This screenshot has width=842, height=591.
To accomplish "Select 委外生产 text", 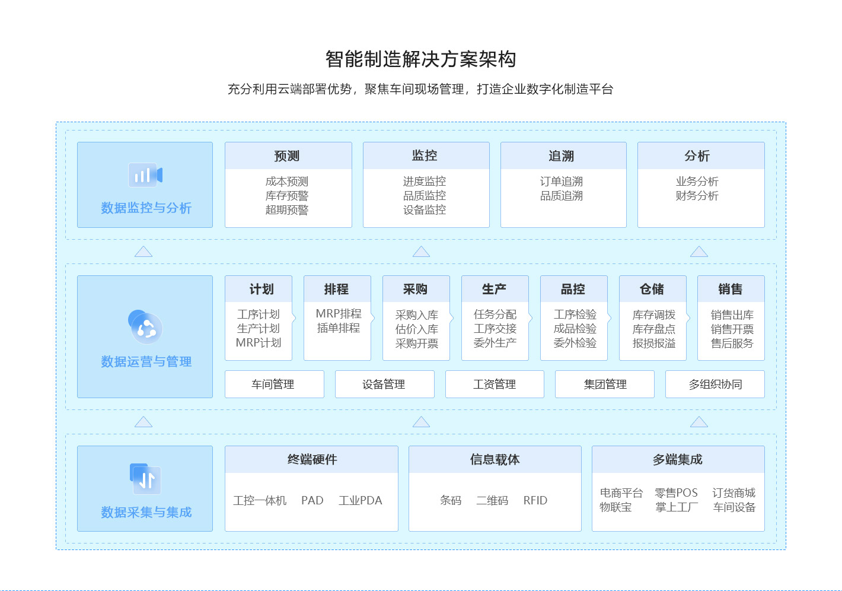I will [x=495, y=343].
